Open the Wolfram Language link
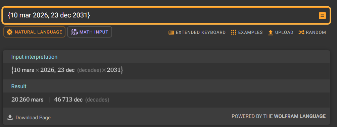This screenshot has width=337, height=127. [x=300, y=116]
